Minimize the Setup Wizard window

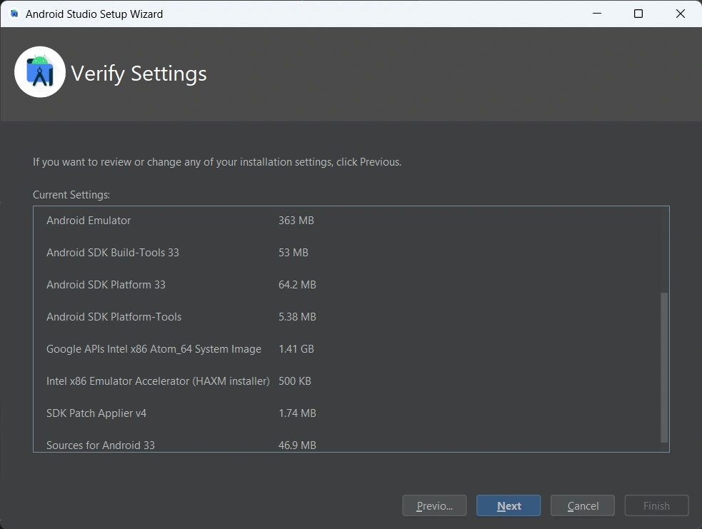[x=596, y=14]
